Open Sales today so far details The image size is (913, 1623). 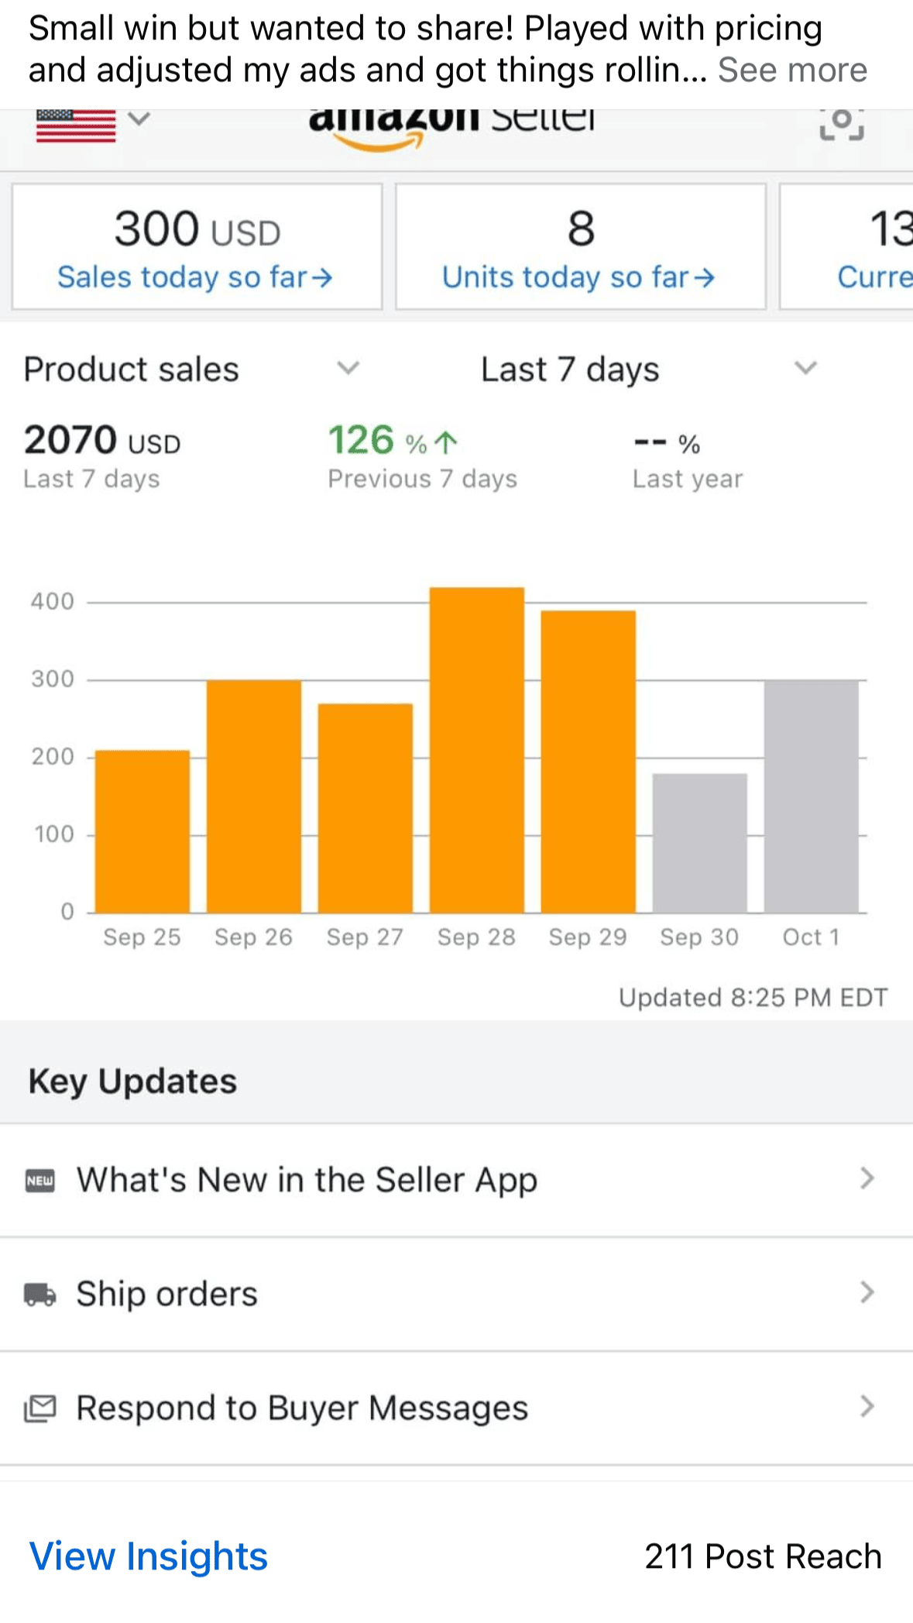196,277
